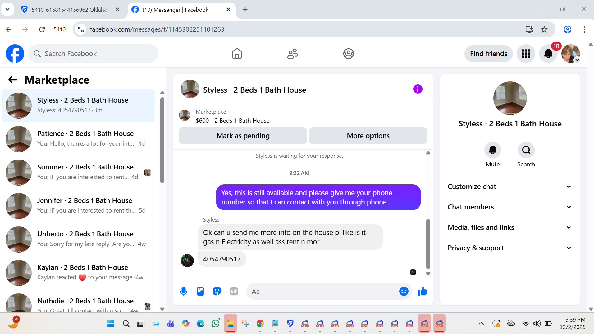Open the Patience conversation
The height and width of the screenshot is (334, 594).
tap(79, 139)
